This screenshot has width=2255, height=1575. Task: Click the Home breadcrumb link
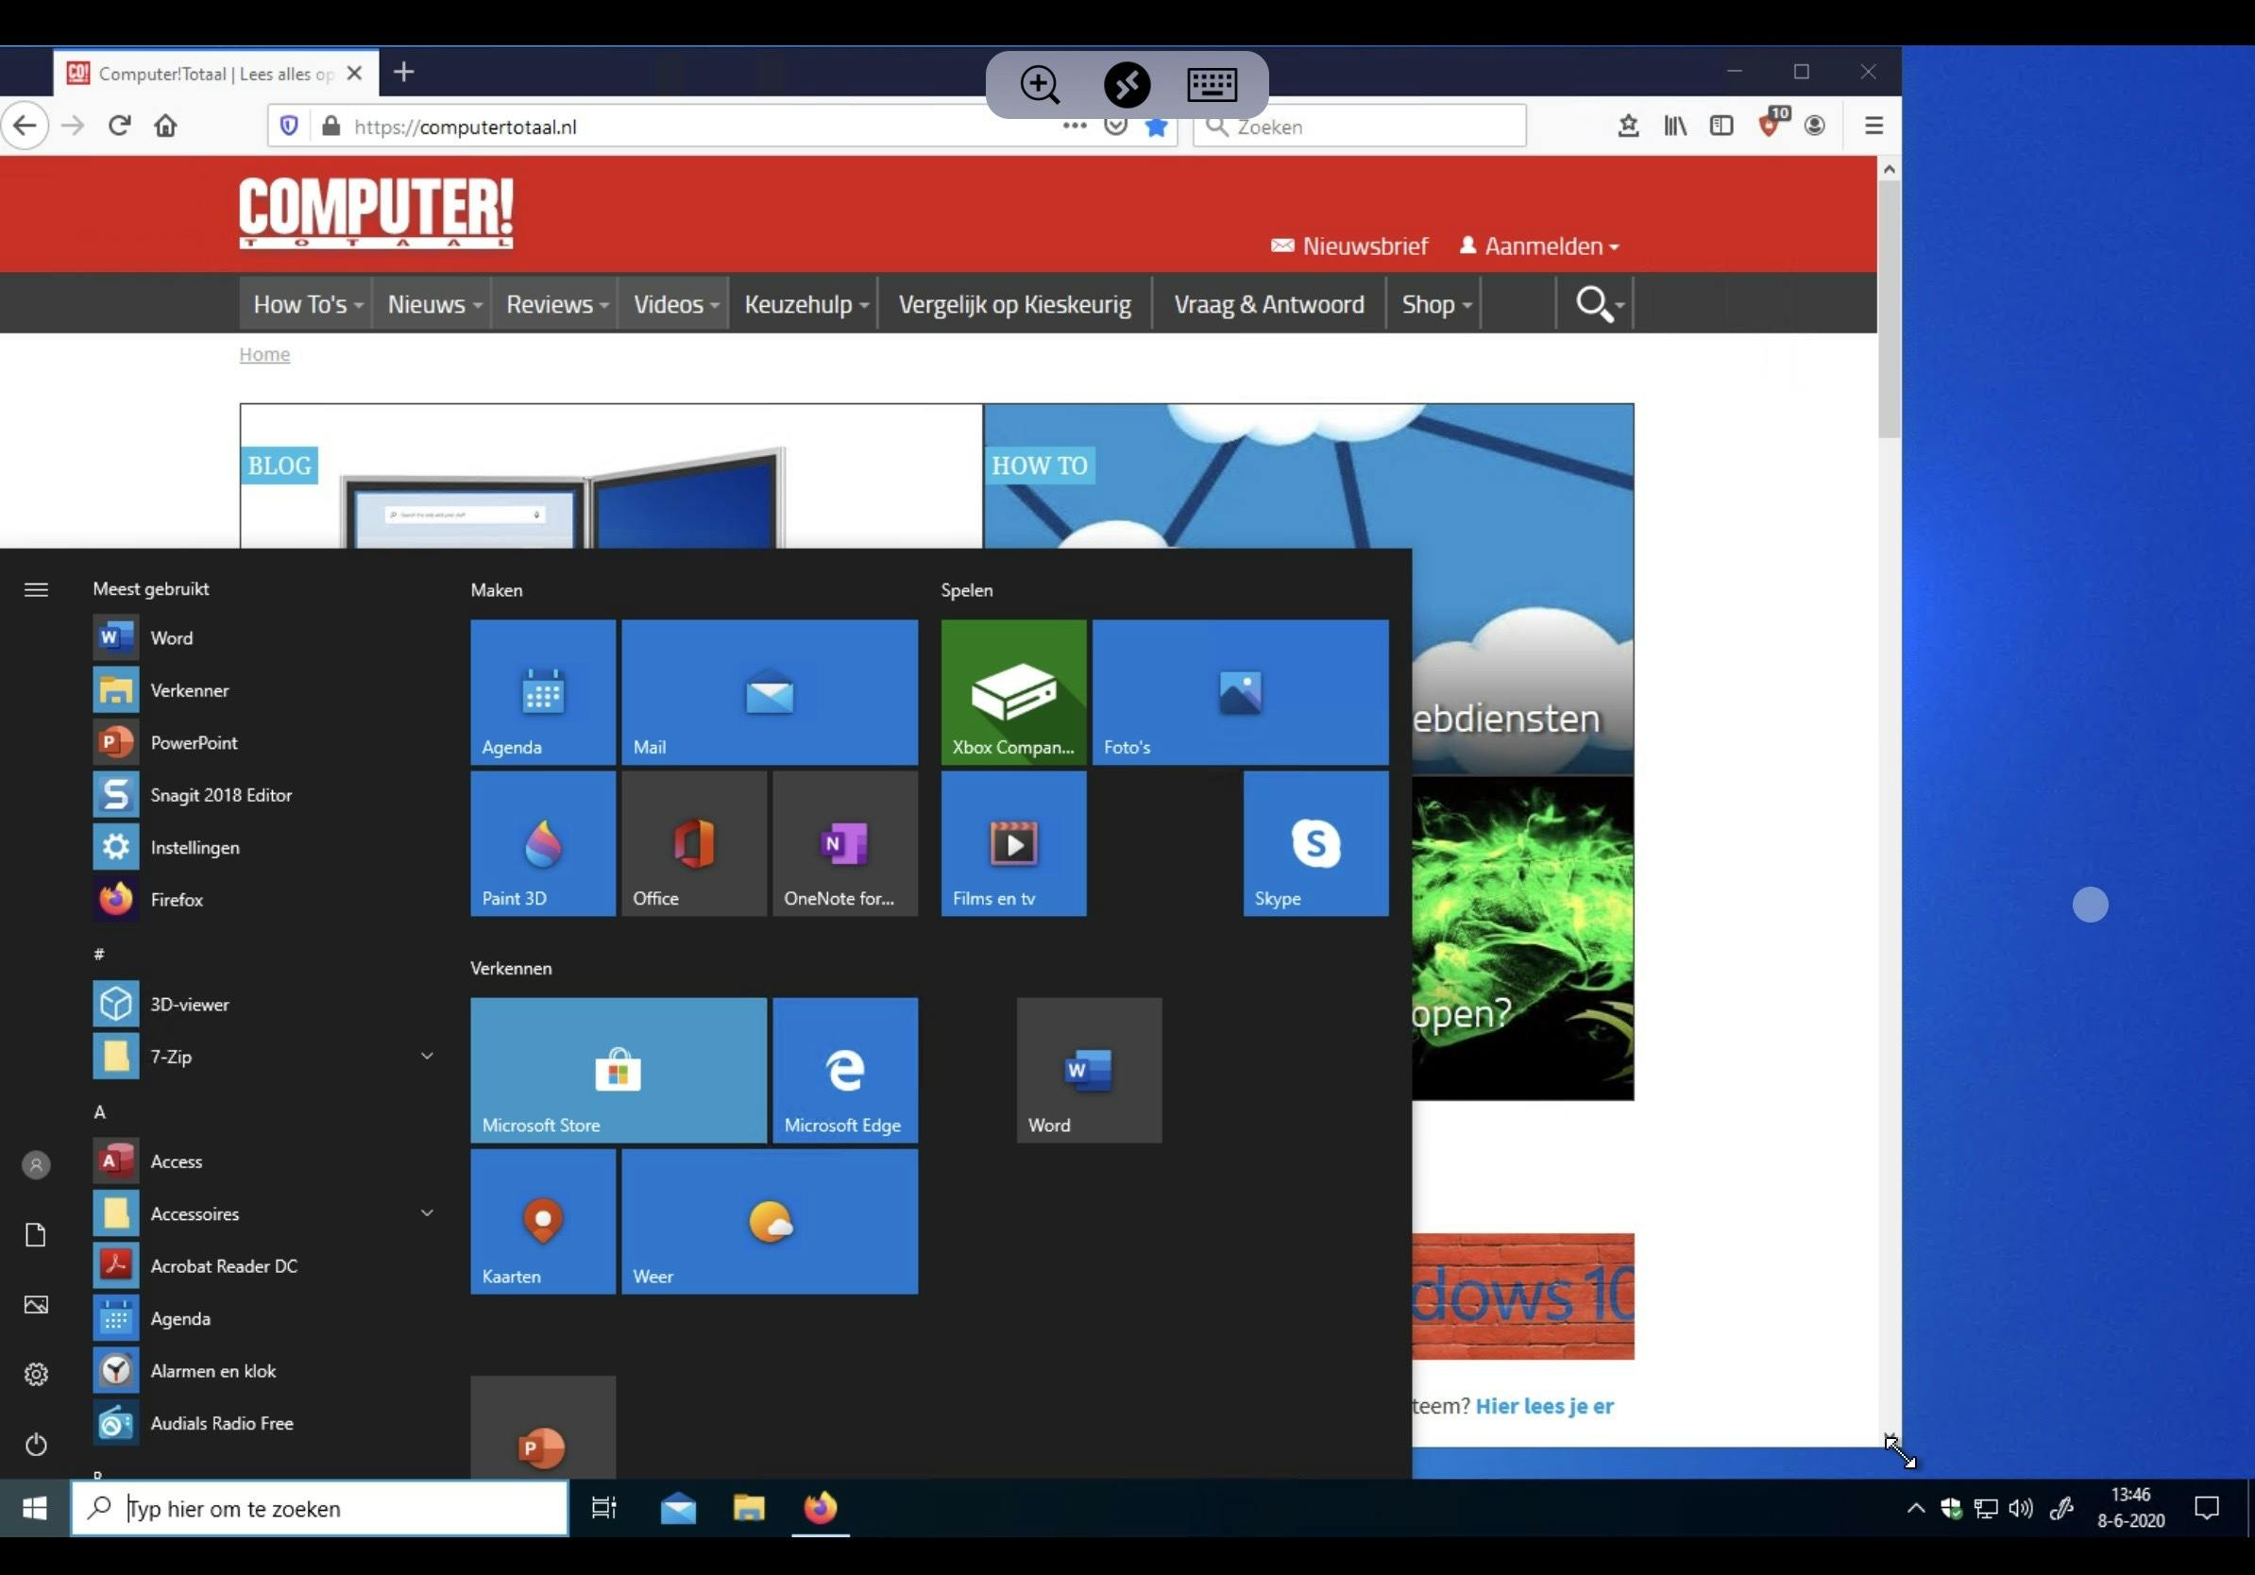tap(264, 354)
